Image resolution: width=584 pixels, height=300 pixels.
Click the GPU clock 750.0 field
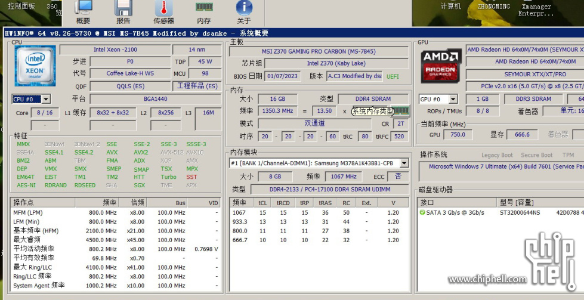[x=458, y=134]
